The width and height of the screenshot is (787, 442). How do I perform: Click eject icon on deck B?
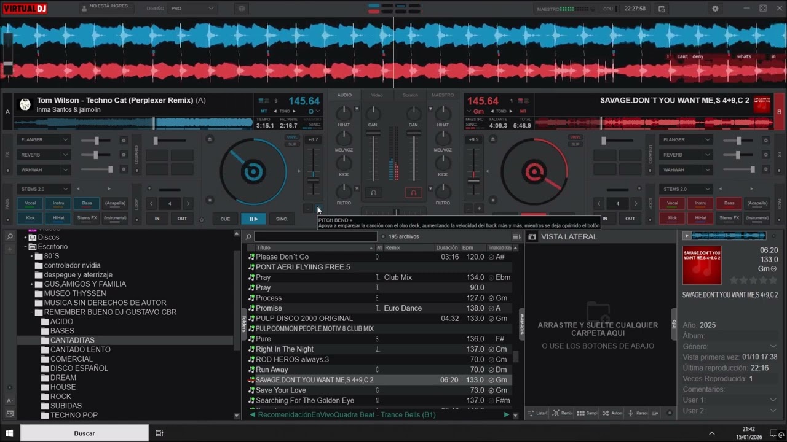[492, 139]
